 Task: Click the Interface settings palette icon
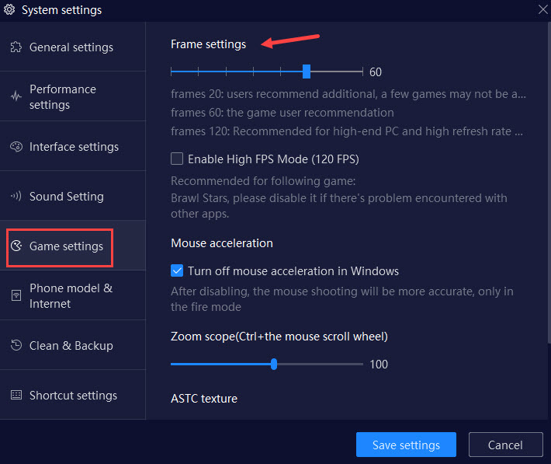tap(16, 146)
